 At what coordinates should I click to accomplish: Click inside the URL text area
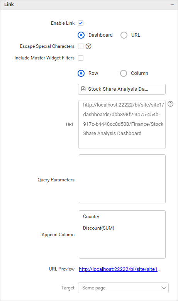[x=122, y=124]
